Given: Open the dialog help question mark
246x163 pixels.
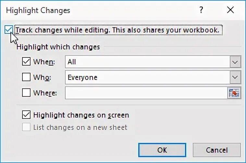Looking at the screenshot, I should tap(201, 10).
